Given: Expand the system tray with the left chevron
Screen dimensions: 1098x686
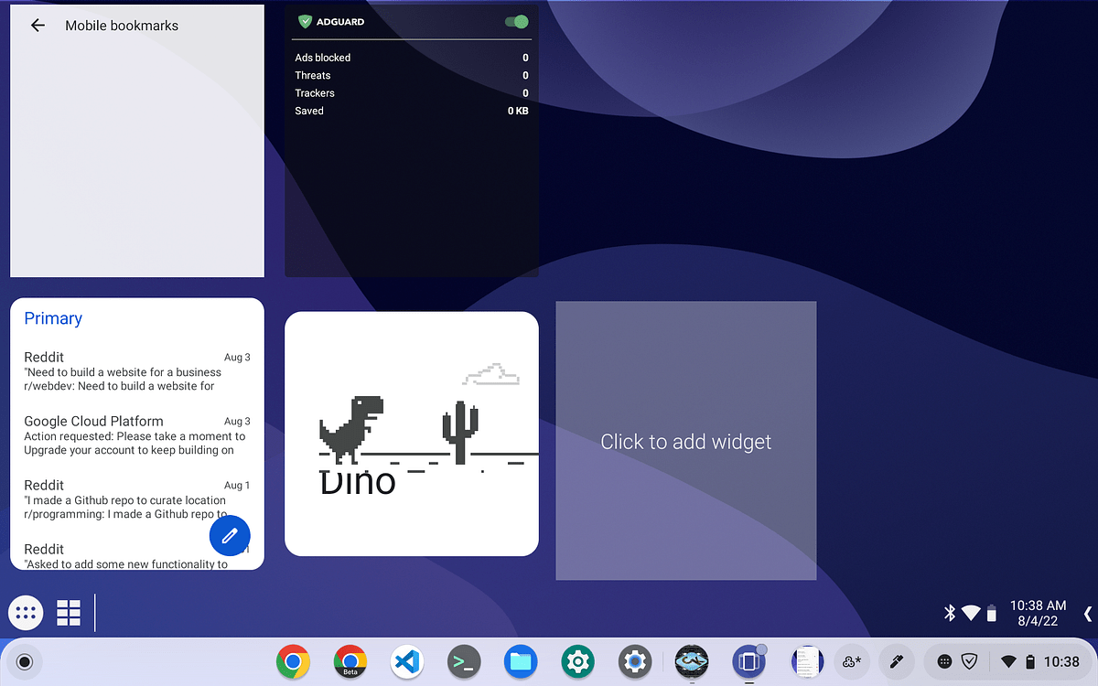Looking at the screenshot, I should point(1089,613).
